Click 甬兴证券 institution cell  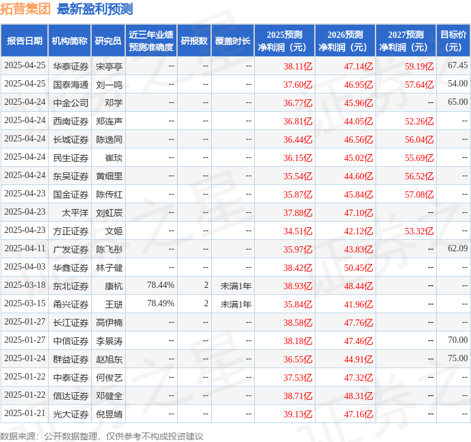click(71, 304)
